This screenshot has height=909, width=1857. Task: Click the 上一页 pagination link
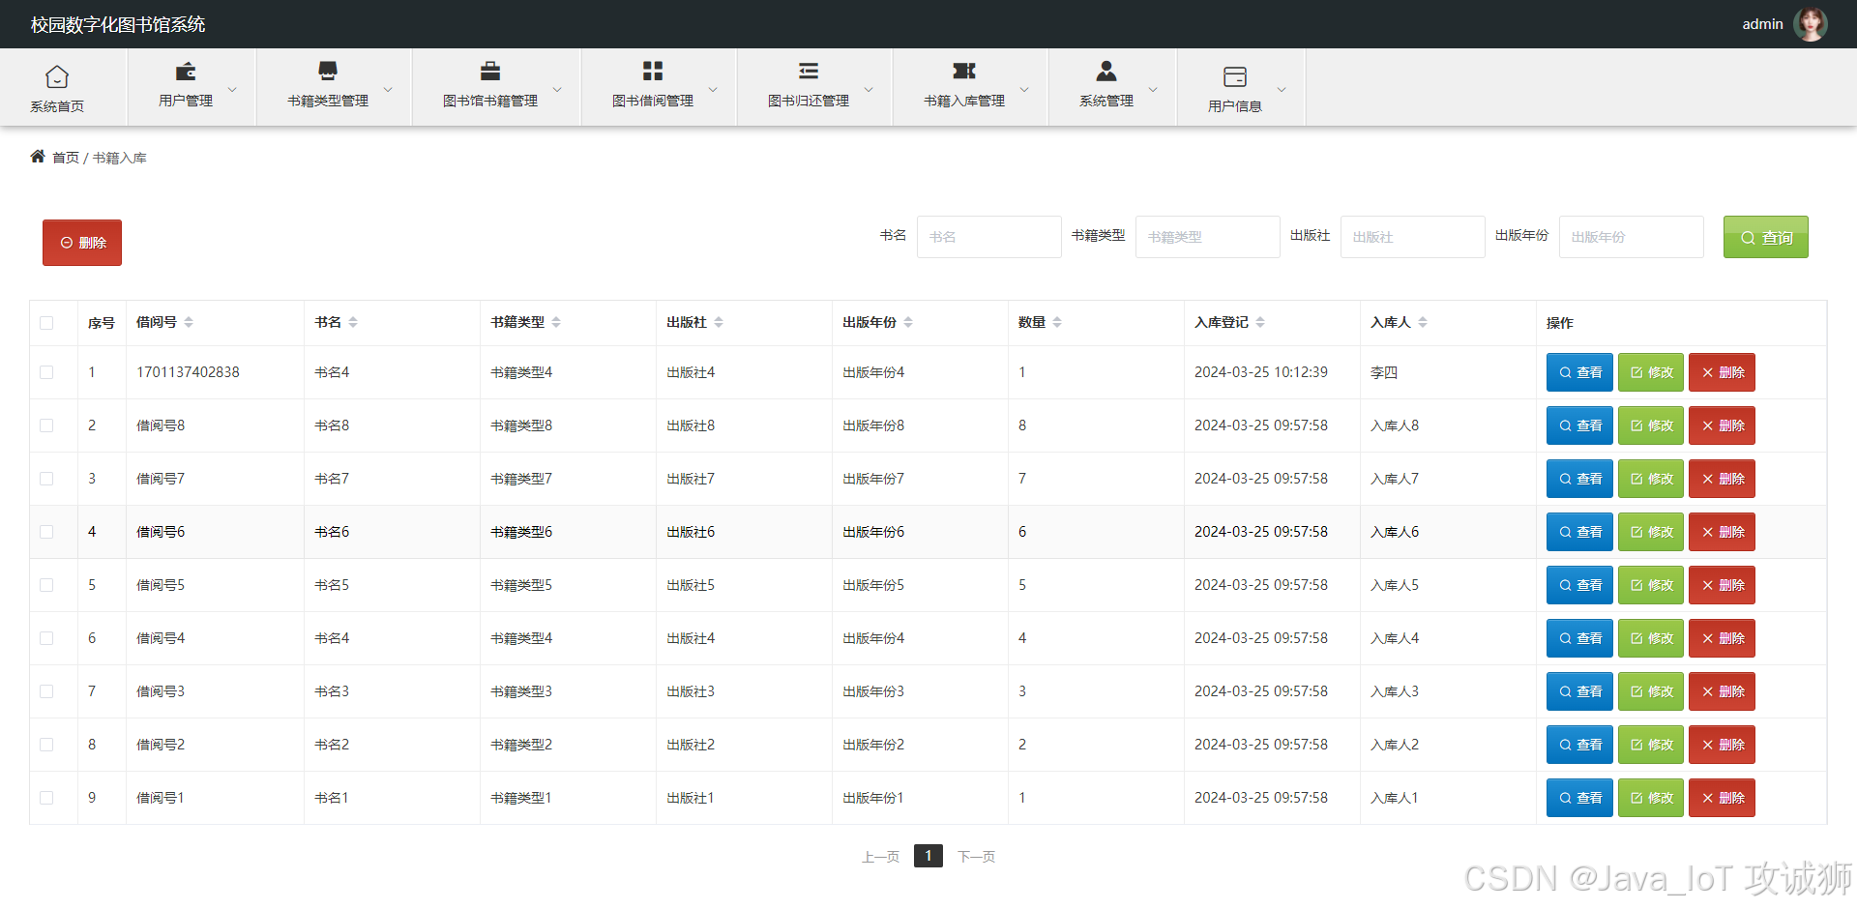880,857
